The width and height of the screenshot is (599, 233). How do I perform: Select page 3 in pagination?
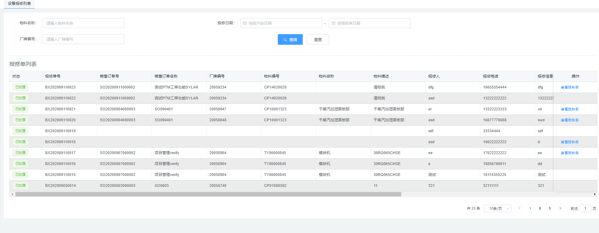[x=550, y=208]
